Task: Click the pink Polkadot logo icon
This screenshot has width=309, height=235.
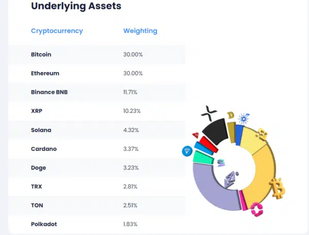Action: pos(256,209)
